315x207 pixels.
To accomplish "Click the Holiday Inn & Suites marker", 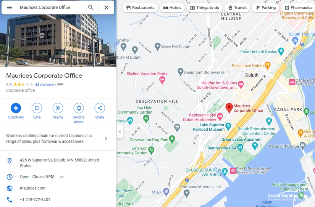I will click(241, 85).
